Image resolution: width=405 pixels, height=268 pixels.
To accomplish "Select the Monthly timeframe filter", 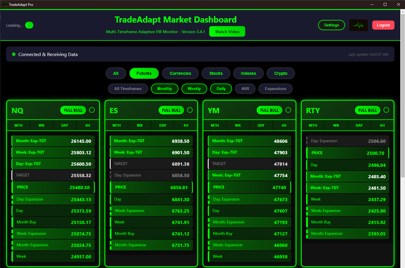I will (164, 89).
